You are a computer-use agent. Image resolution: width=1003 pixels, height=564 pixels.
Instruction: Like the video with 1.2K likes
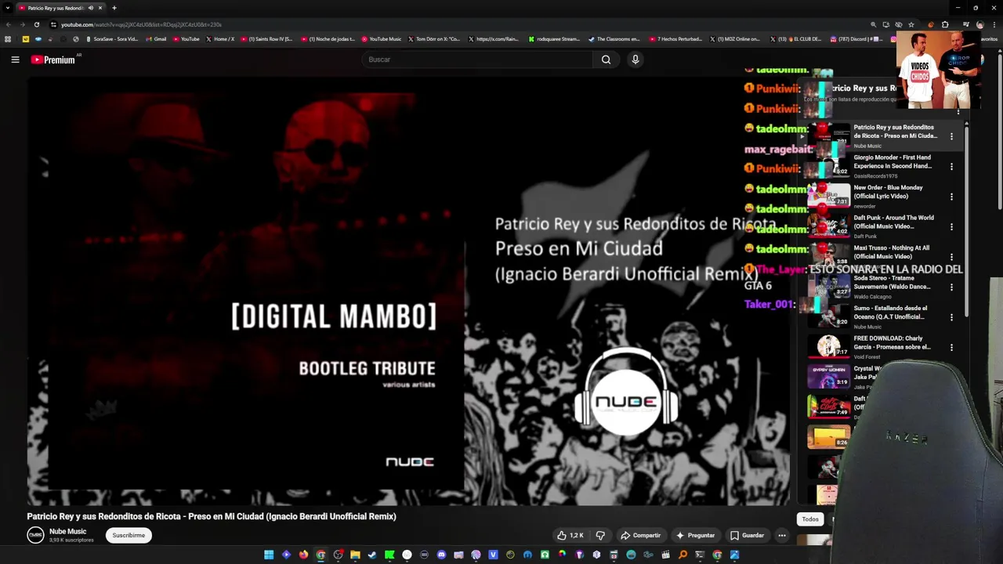570,535
